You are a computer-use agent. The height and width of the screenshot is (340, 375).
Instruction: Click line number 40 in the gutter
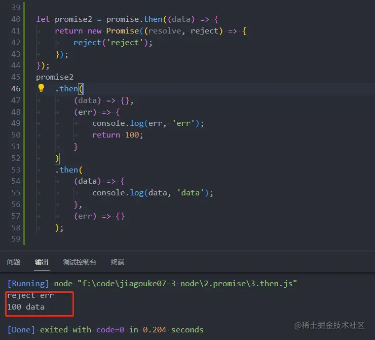[x=16, y=19]
